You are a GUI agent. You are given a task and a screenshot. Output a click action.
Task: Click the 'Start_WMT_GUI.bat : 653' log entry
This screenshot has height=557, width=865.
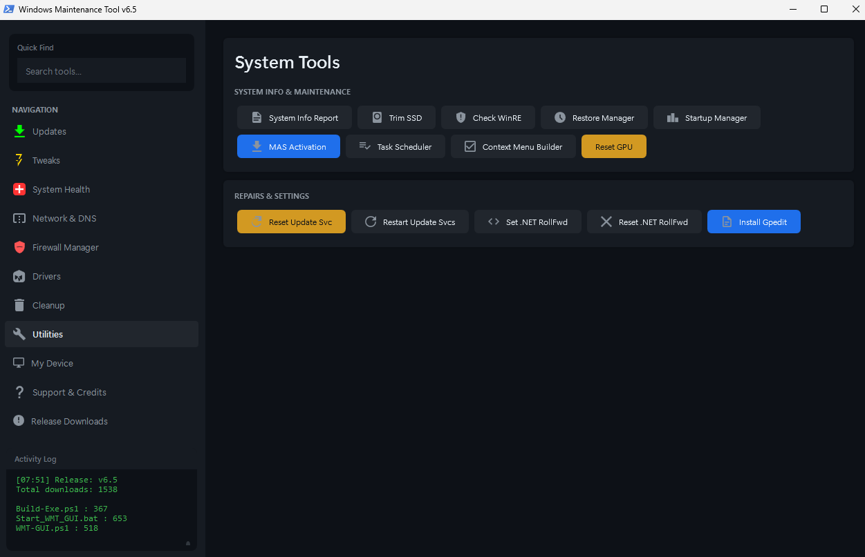[71, 518]
